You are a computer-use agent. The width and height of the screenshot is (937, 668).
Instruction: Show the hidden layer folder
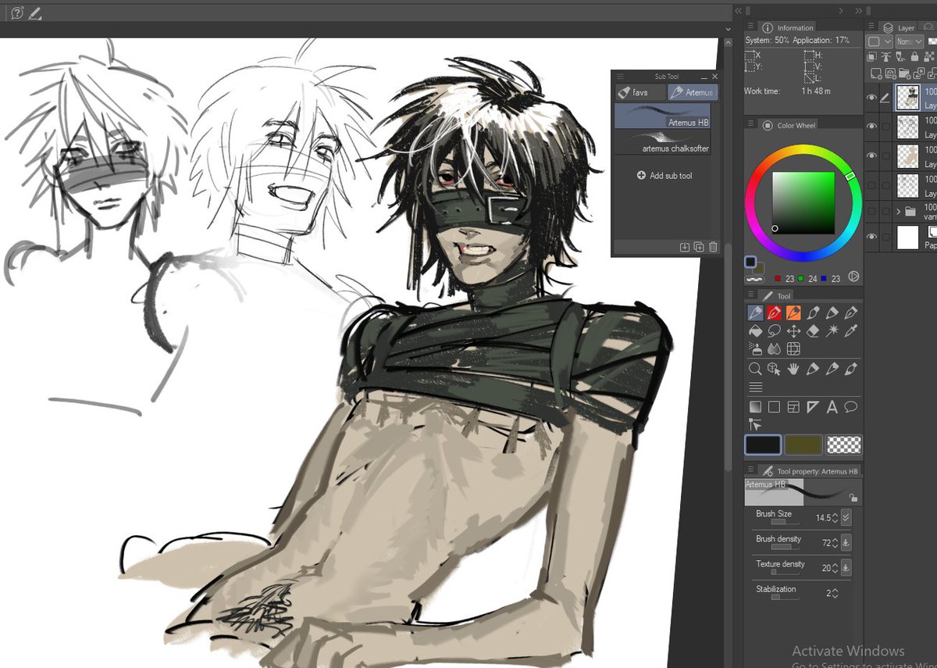click(x=872, y=211)
